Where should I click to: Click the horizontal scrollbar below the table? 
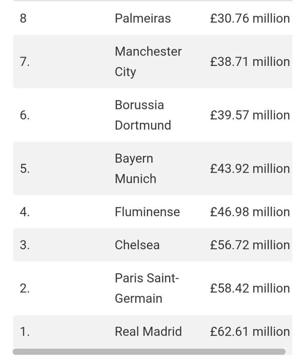tap(149, 352)
